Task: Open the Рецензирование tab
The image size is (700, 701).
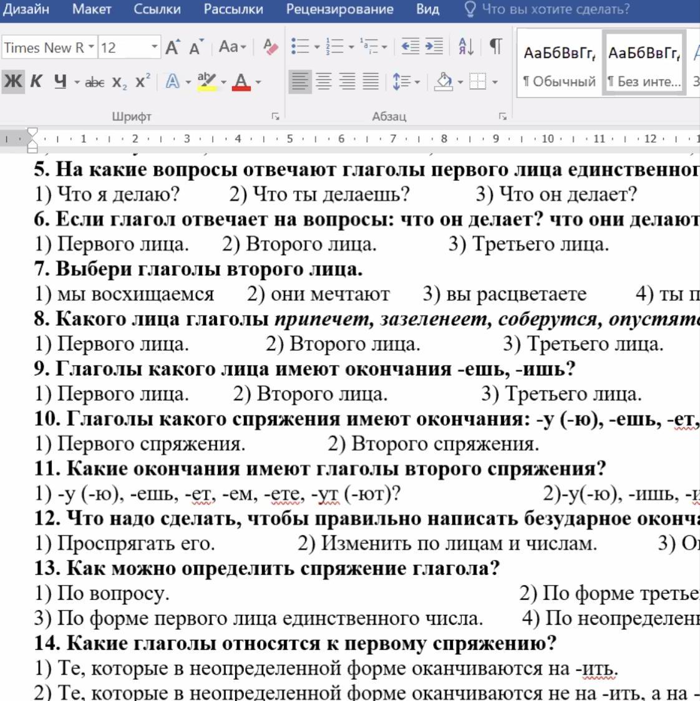Action: [x=339, y=9]
